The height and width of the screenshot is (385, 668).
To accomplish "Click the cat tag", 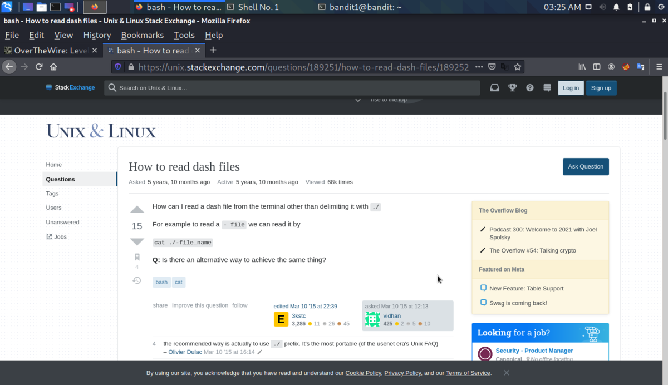I will (178, 282).
